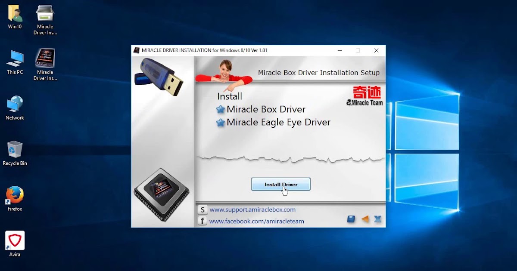Click the Install Driver button
The width and height of the screenshot is (517, 271).
click(280, 184)
